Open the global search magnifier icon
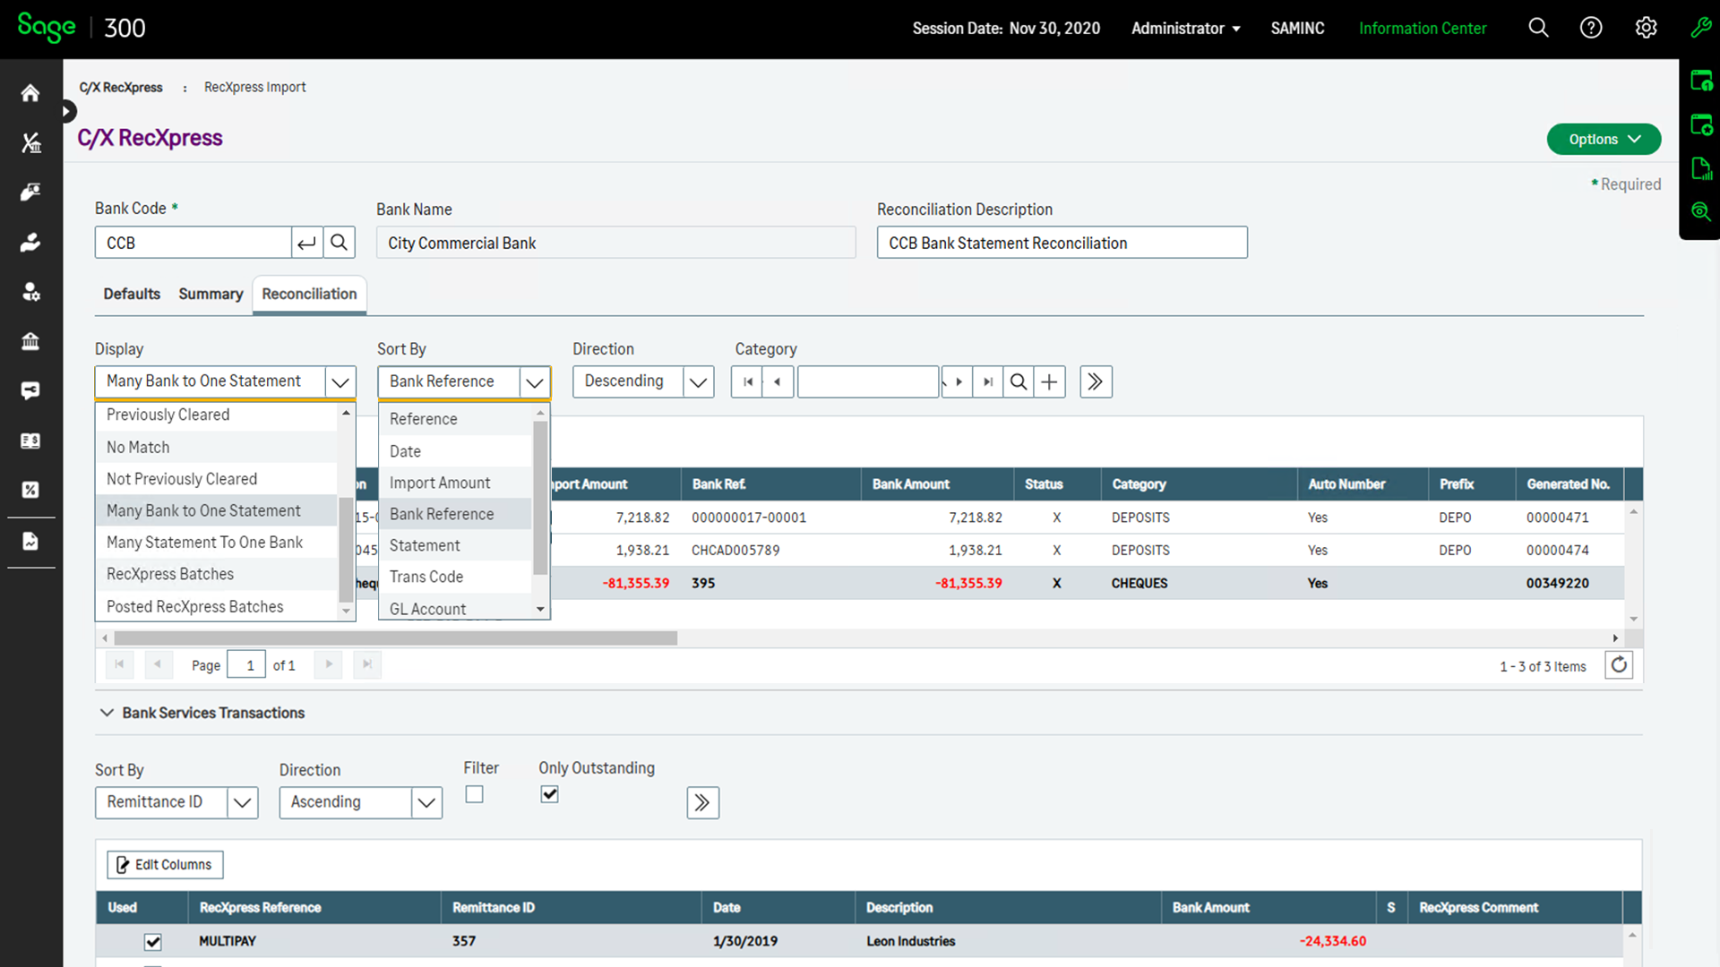The width and height of the screenshot is (1720, 967). coord(1538,28)
